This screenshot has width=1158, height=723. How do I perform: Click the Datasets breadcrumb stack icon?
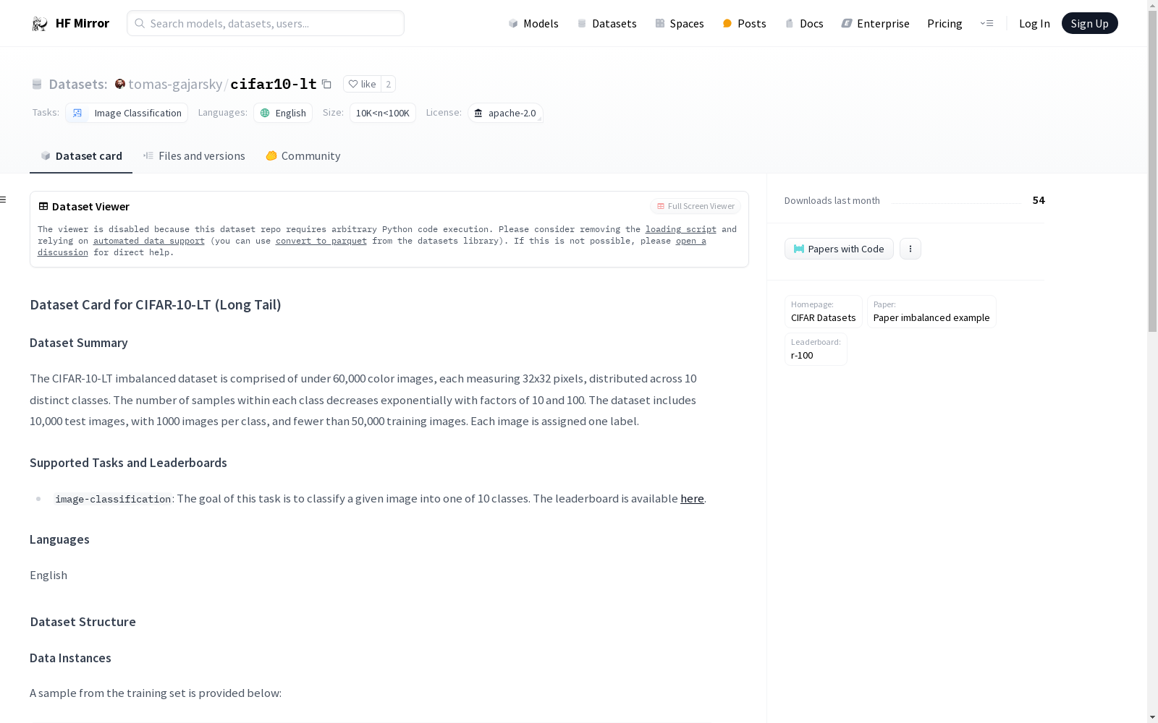[37, 84]
